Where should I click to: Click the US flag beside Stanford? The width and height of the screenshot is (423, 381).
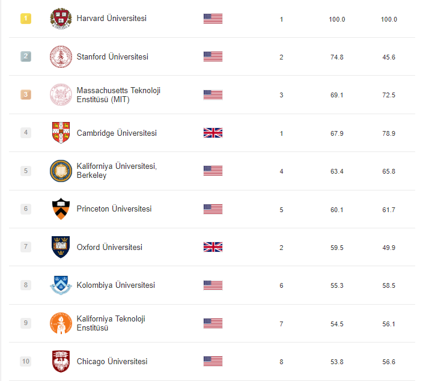pos(213,56)
